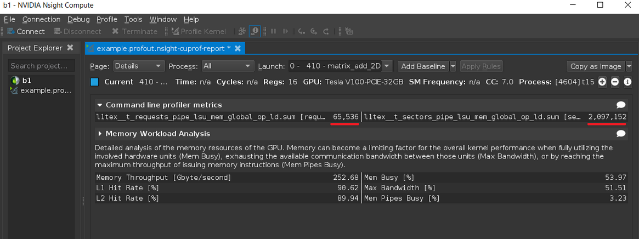Open the Connection menu
This screenshot has height=239, width=639.
(42, 19)
